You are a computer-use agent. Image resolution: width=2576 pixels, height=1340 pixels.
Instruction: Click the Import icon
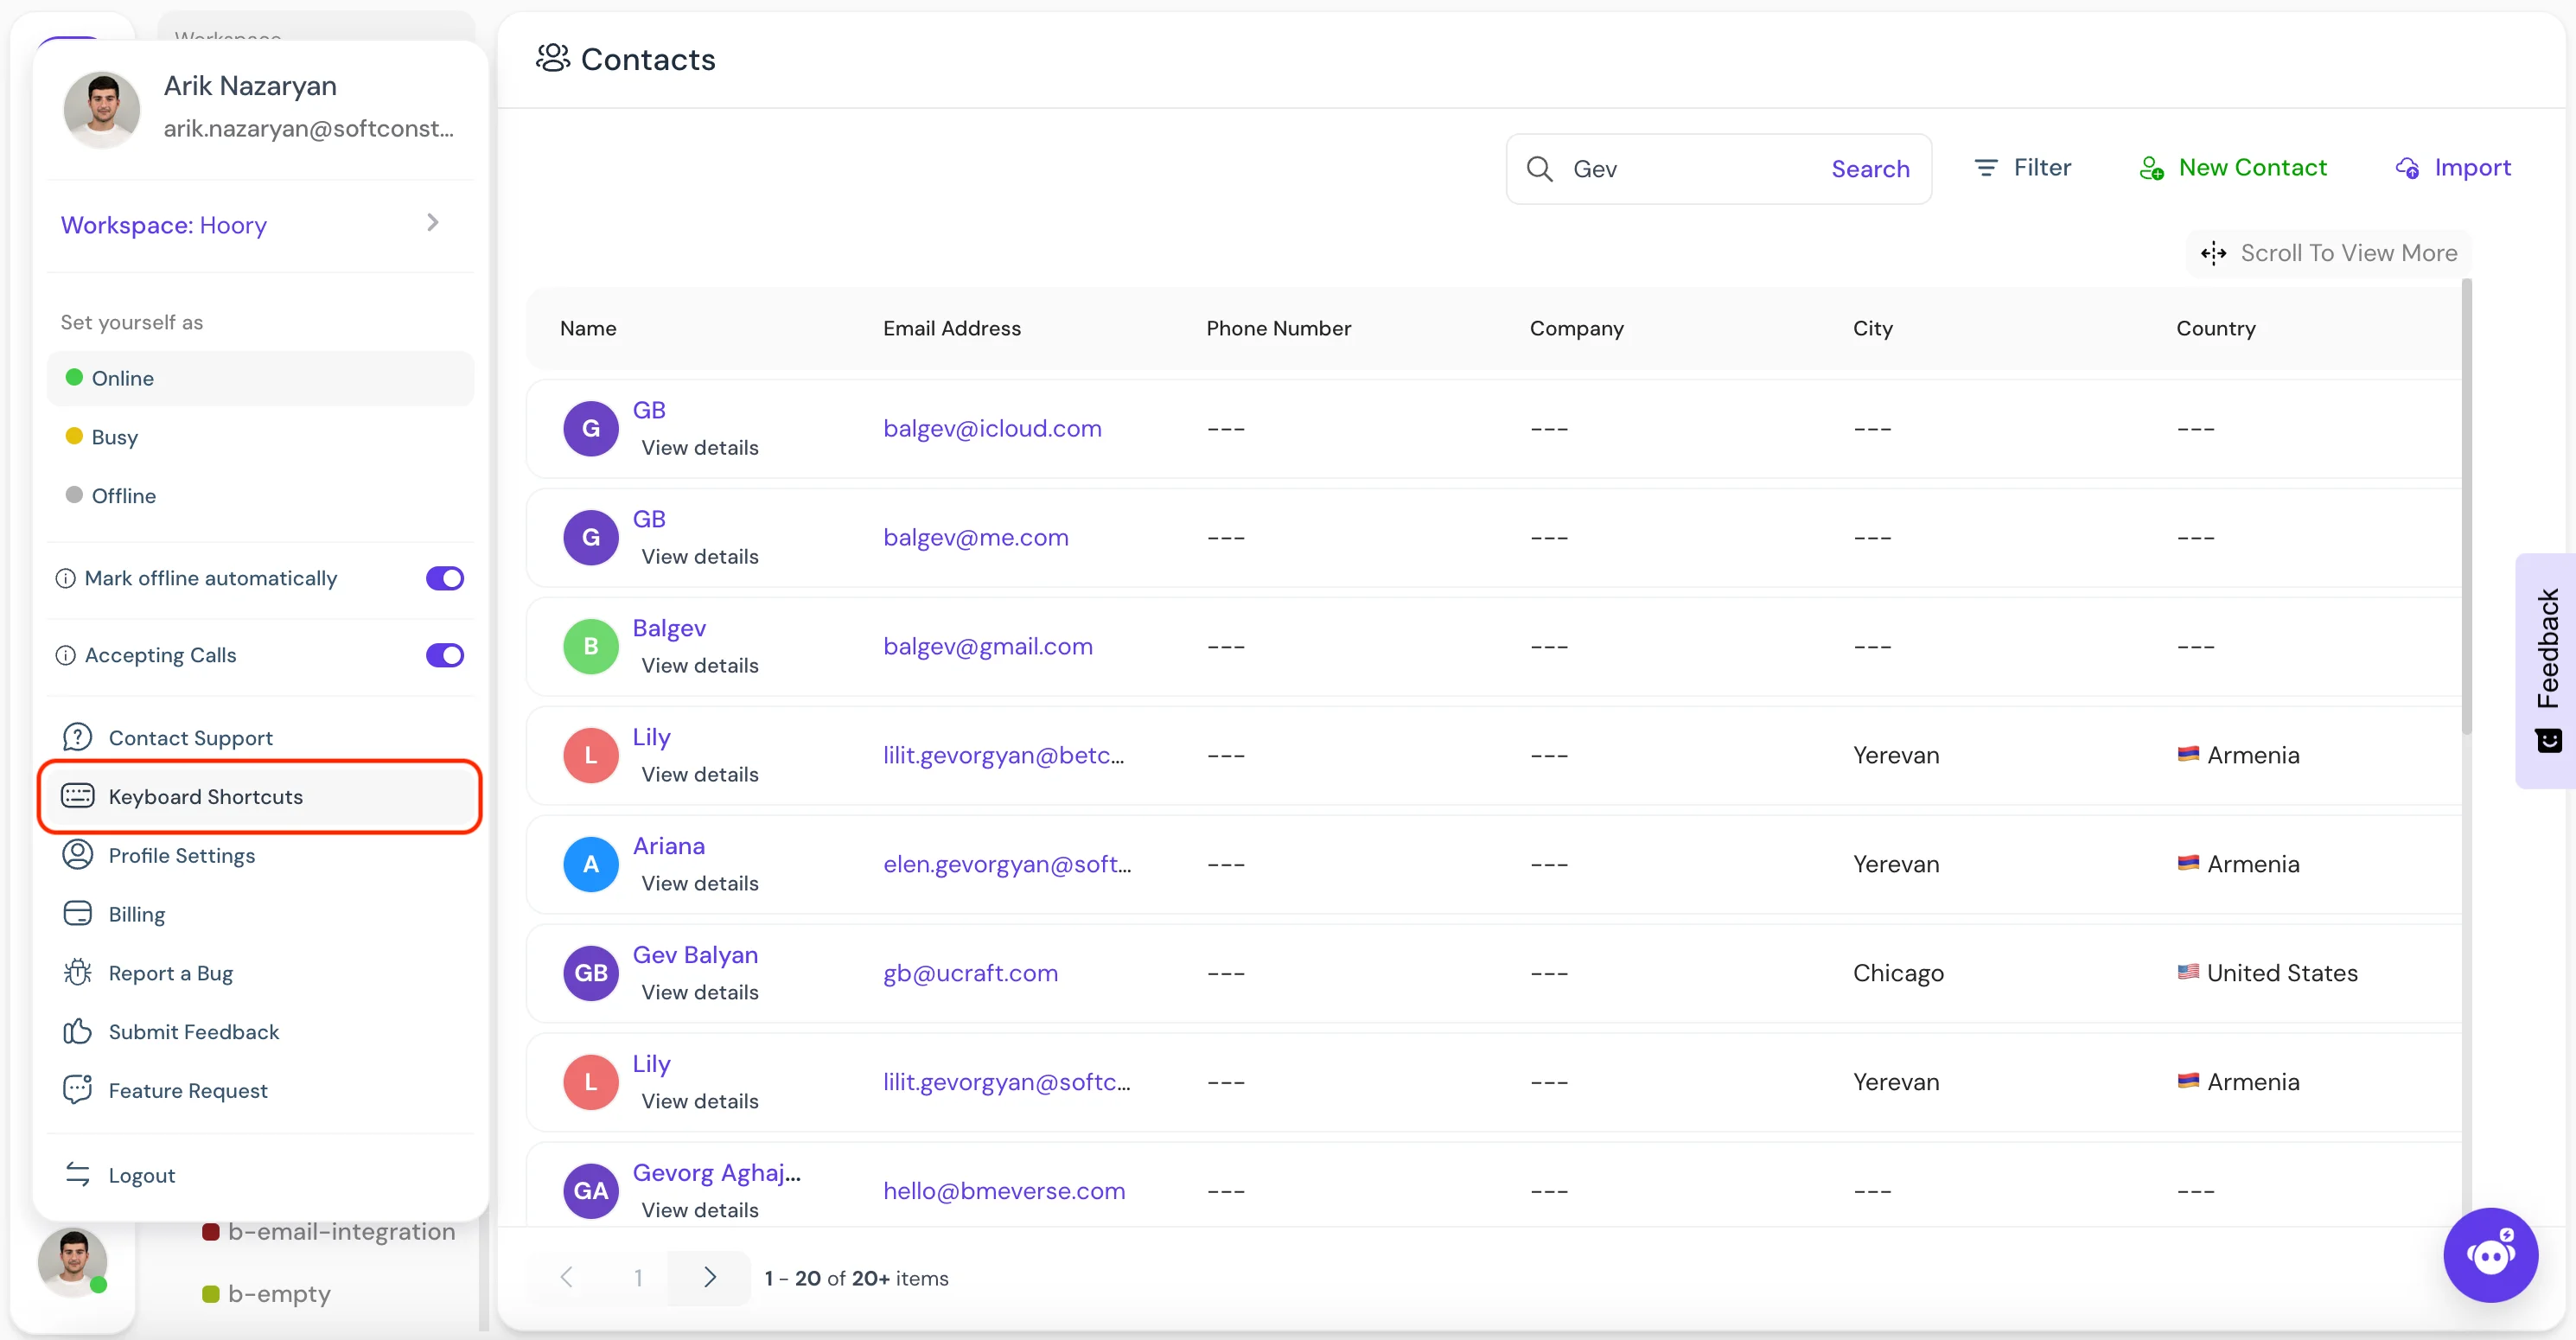pos(2407,167)
